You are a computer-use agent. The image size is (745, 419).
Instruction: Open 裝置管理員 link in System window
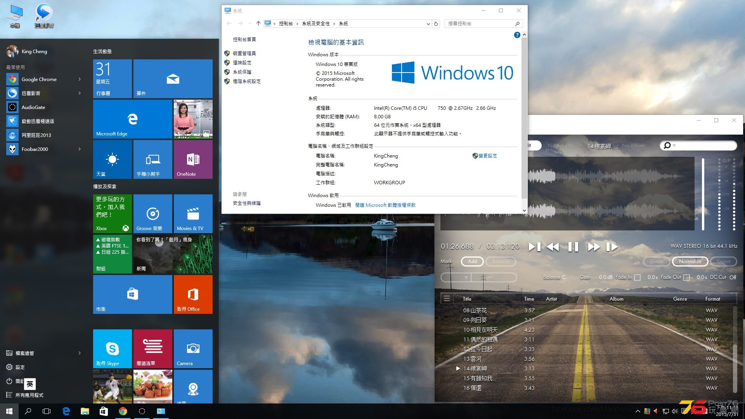244,54
